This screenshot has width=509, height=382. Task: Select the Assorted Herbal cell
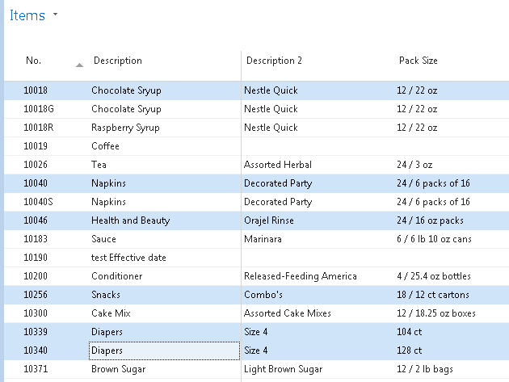pyautogui.click(x=278, y=165)
